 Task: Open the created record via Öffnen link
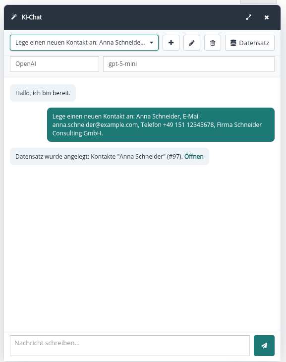(x=194, y=157)
